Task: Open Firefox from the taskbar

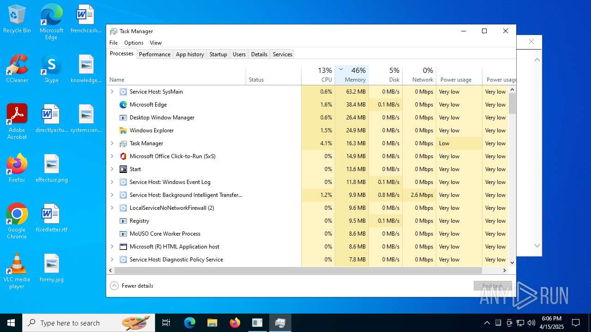Action: 235,323
